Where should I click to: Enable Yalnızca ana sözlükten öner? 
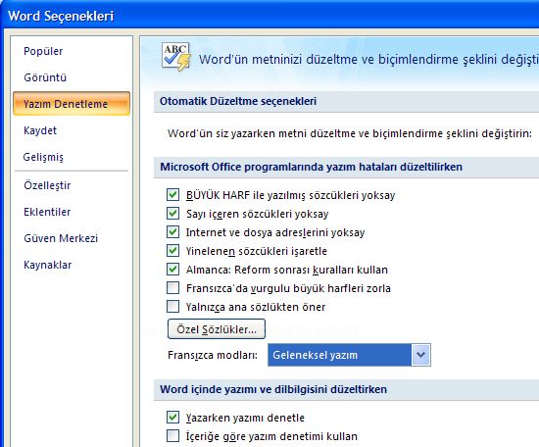(x=172, y=306)
